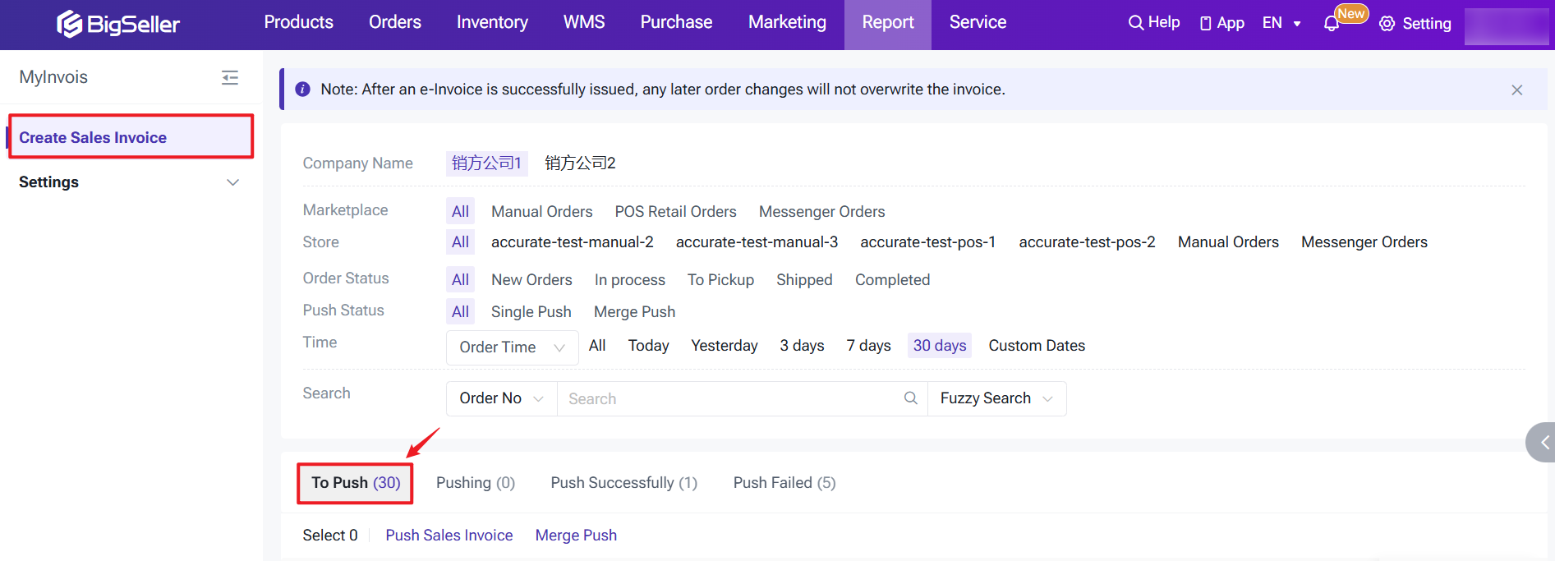Image resolution: width=1555 pixels, height=561 pixels.
Task: Open Setting via gear icon
Action: pyautogui.click(x=1387, y=24)
